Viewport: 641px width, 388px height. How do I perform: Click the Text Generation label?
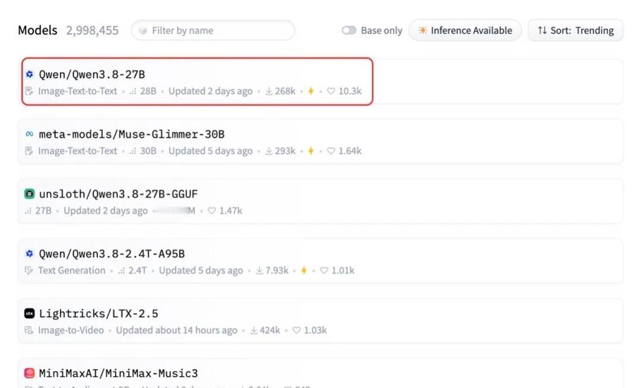tap(72, 271)
